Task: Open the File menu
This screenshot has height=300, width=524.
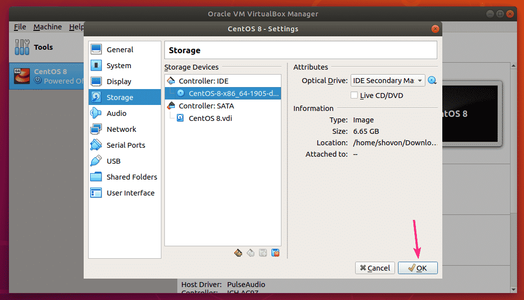Action: 20,27
